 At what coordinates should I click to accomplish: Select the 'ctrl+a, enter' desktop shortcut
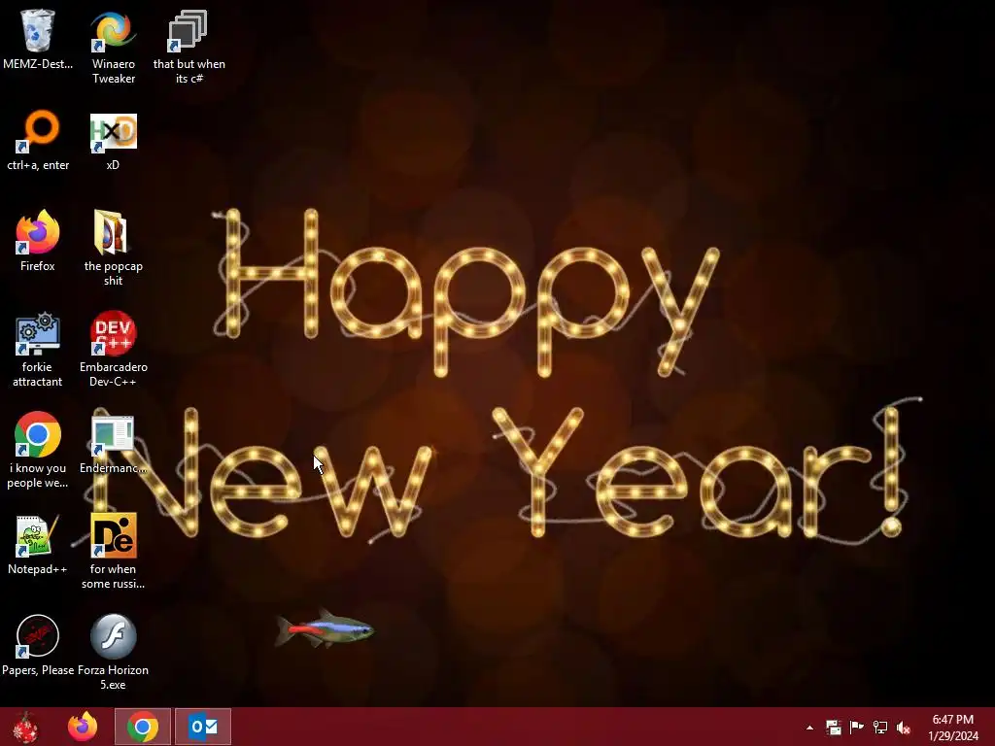[38, 131]
